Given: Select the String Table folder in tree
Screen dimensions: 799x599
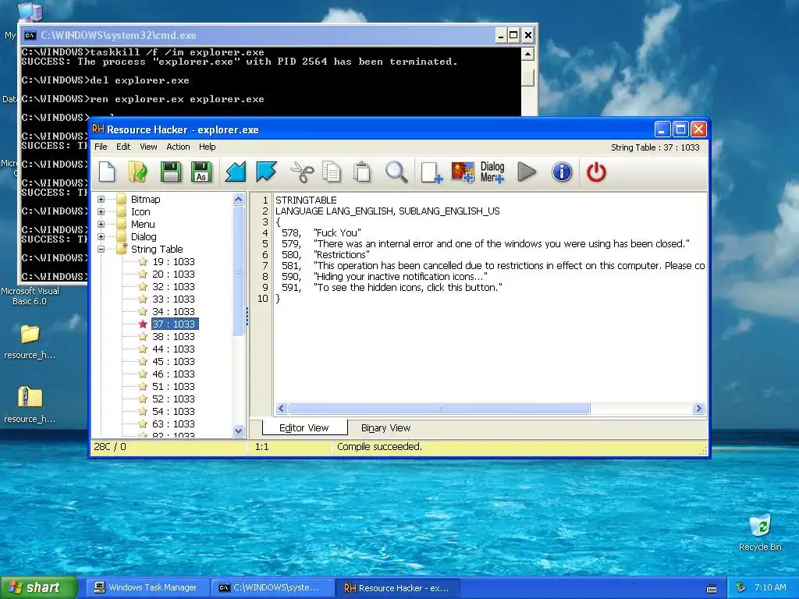Looking at the screenshot, I should pos(156,249).
